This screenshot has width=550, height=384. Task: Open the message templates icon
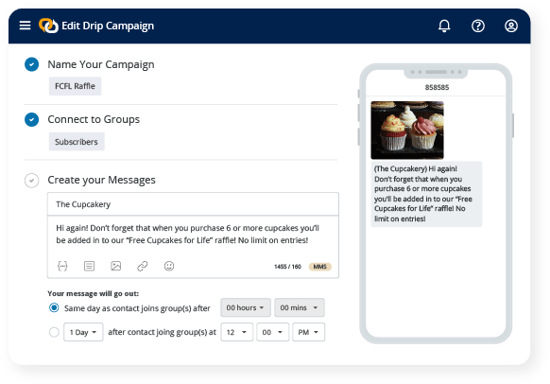pos(89,266)
